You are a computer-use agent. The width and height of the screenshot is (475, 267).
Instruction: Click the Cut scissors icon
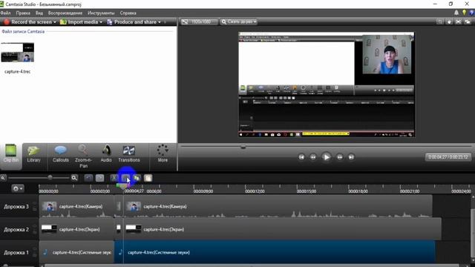[x=114, y=178]
